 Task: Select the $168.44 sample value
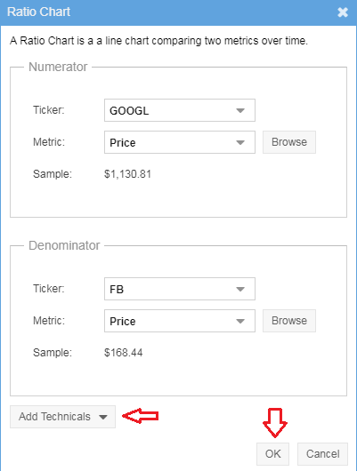click(x=124, y=352)
